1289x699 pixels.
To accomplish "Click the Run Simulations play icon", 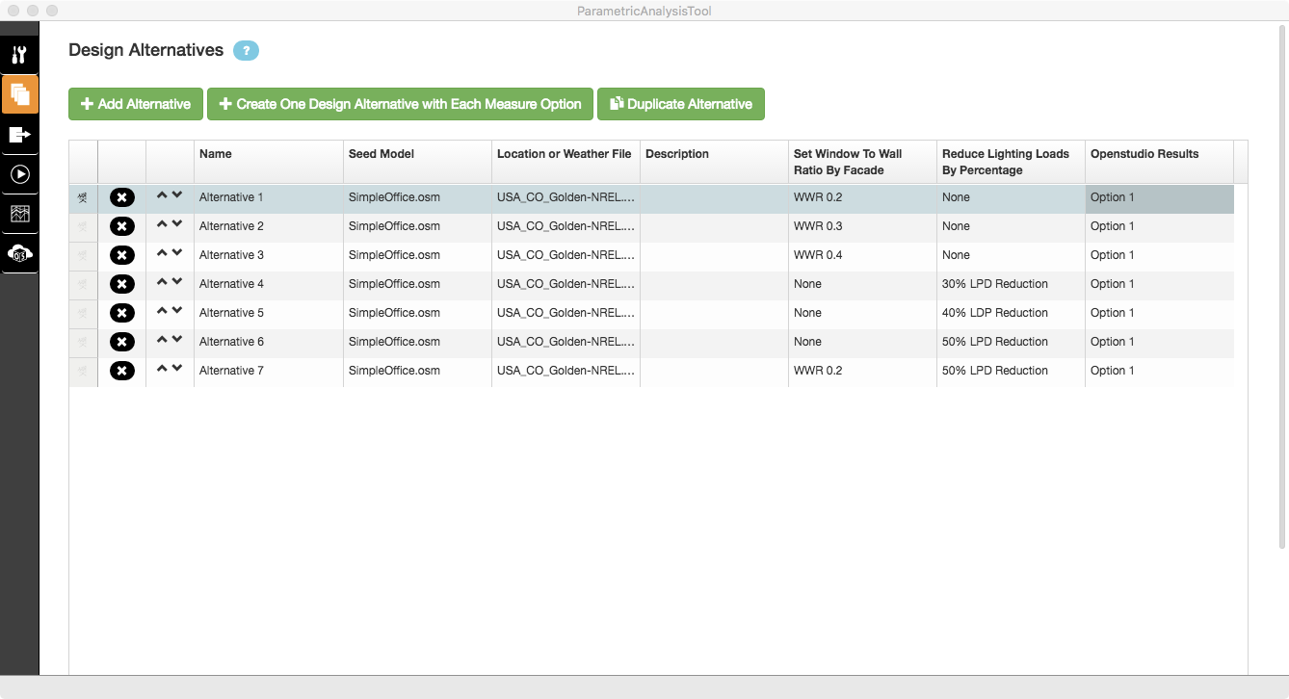I will (x=19, y=174).
